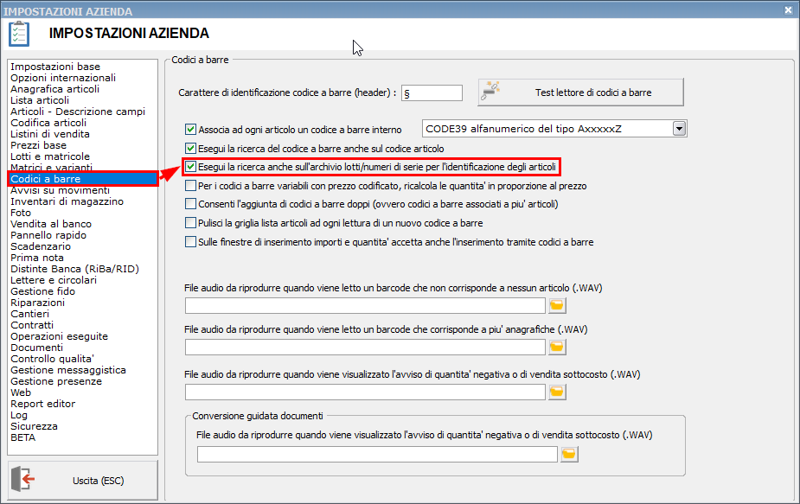Enable 'Pulisci la griglia lista articoli' option
This screenshot has width=800, height=504.
tap(190, 223)
